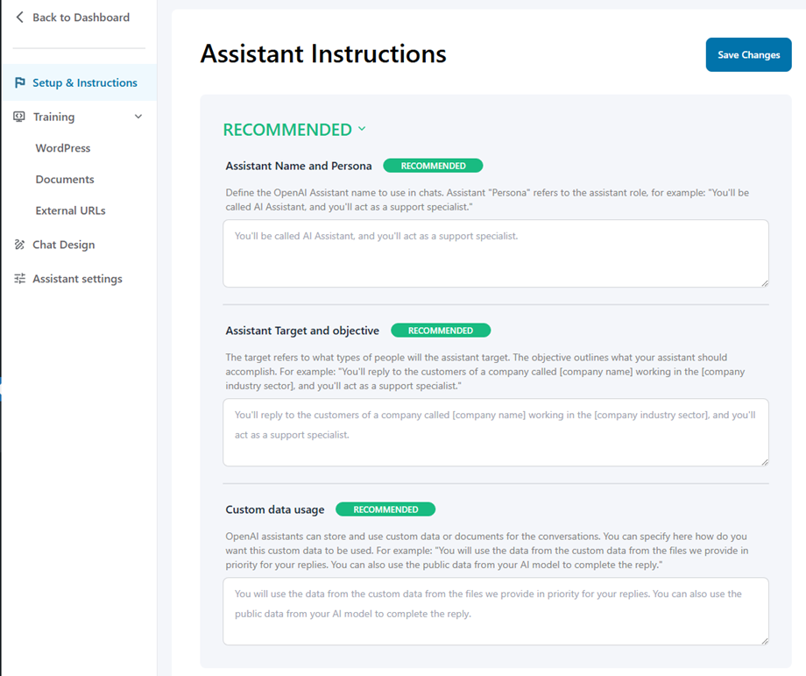This screenshot has width=806, height=676.
Task: Go Back to Dashboard
Action: click(x=81, y=18)
